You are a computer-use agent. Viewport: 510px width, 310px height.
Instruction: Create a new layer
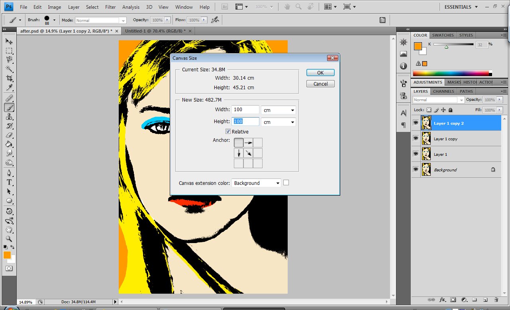(x=485, y=300)
